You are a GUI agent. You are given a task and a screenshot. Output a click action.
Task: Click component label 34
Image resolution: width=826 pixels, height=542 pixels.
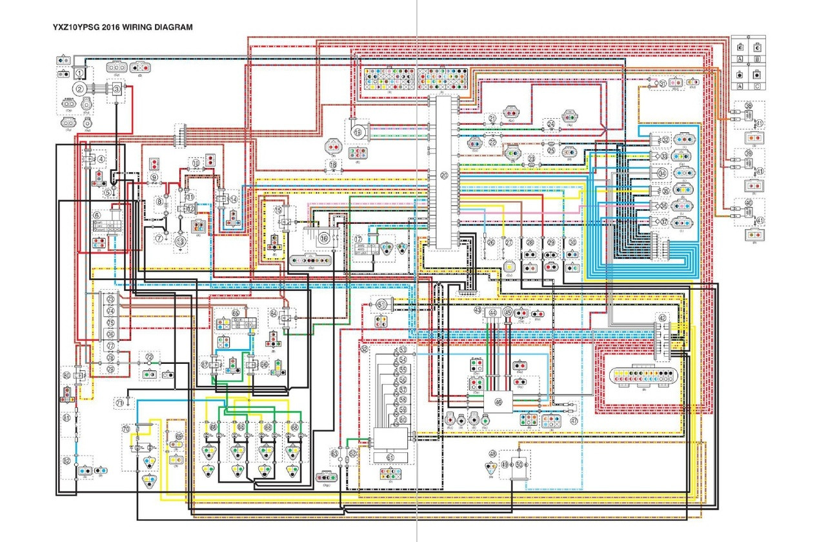coord(662,173)
